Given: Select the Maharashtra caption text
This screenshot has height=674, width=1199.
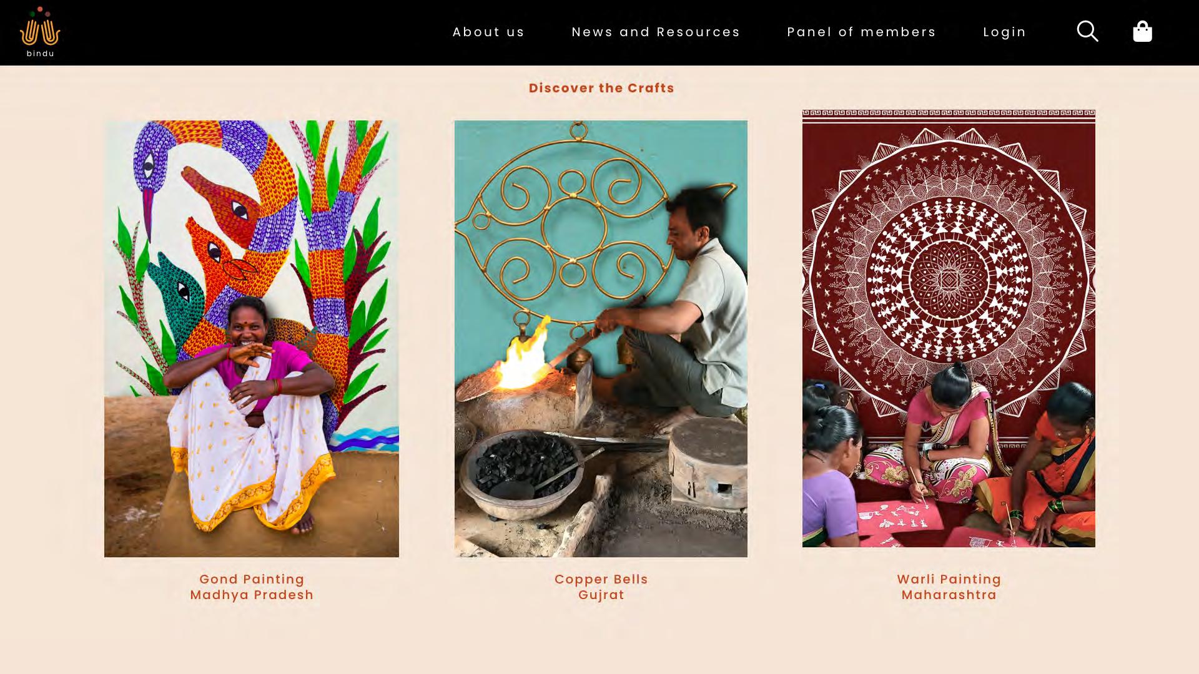Looking at the screenshot, I should point(949,595).
